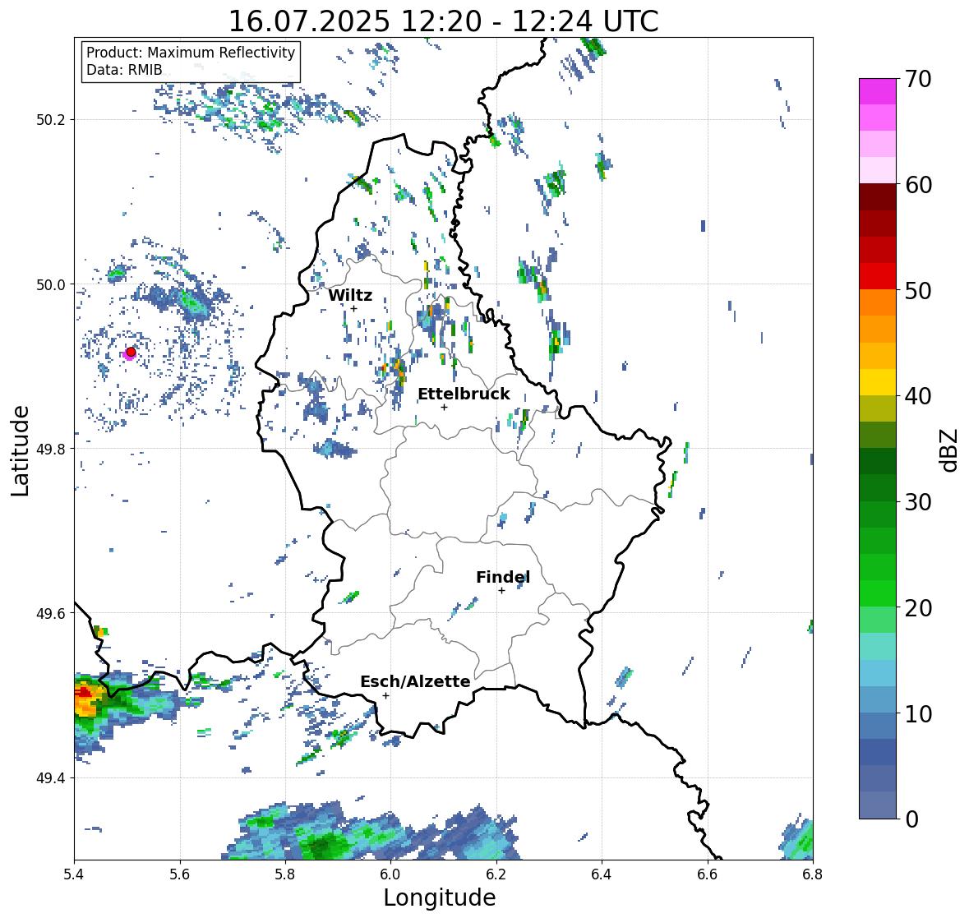The width and height of the screenshot is (969, 918).
Task: Click the colorbar label 10
Action: [918, 713]
